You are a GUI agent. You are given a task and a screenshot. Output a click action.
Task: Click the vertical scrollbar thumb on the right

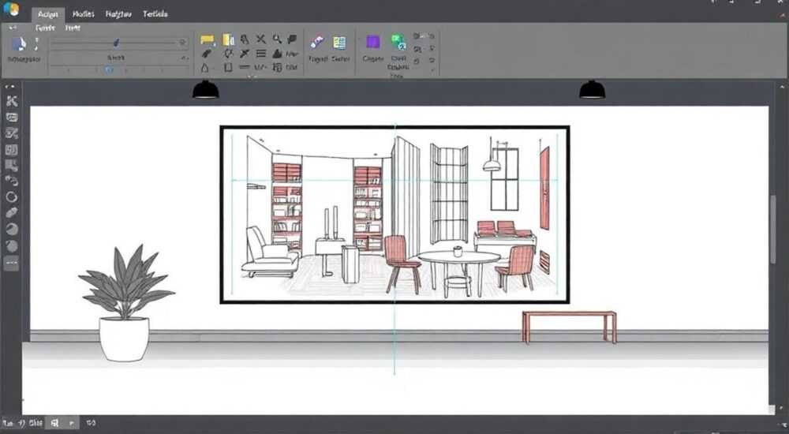click(x=773, y=229)
